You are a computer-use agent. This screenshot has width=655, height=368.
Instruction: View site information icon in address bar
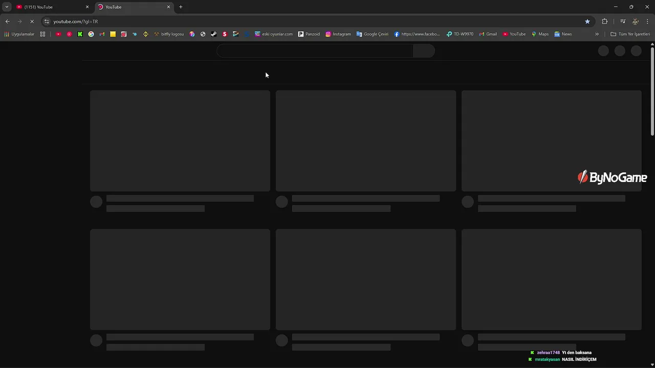click(x=47, y=21)
